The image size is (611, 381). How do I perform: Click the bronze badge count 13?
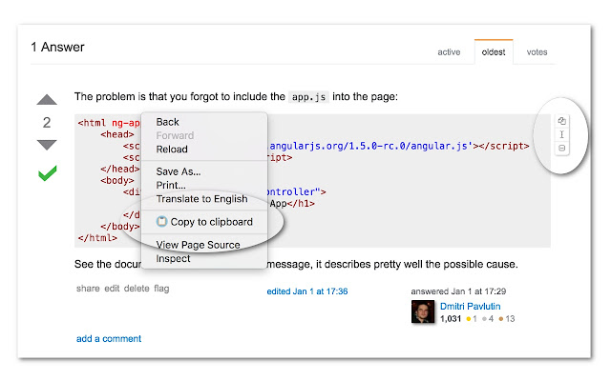(510, 319)
